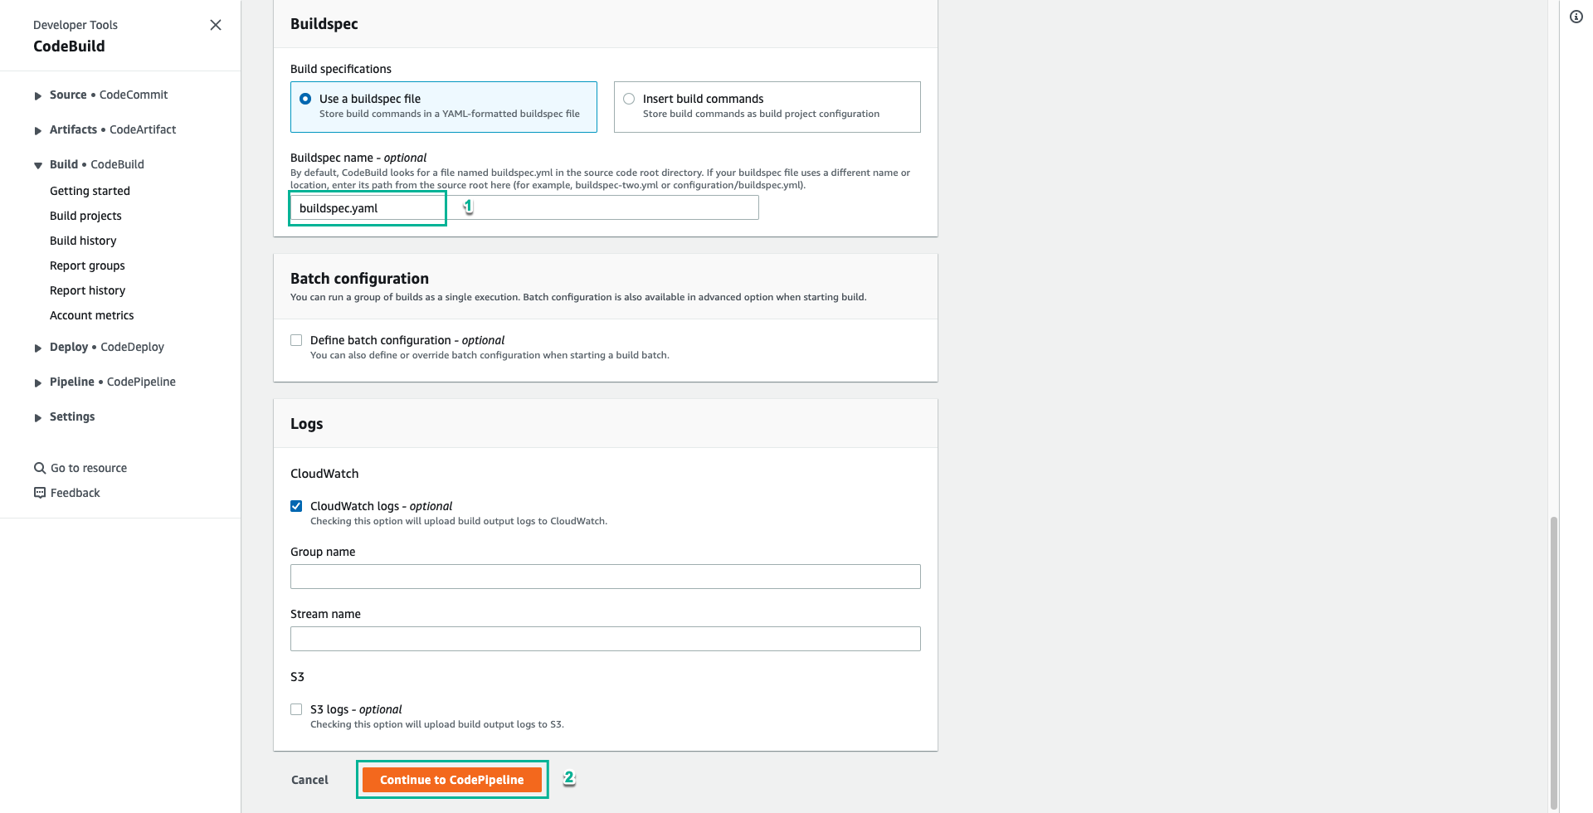1593x813 pixels.
Task: Expand the Settings section
Action: click(x=38, y=418)
